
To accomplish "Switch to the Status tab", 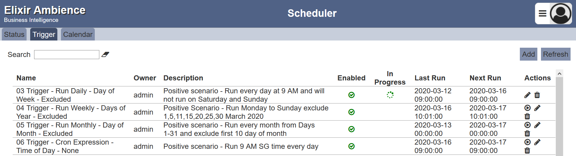I will pos(14,34).
